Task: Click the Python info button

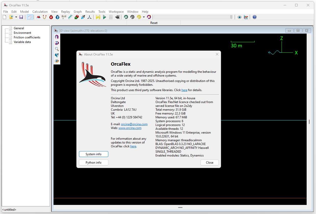Action: pos(94,163)
